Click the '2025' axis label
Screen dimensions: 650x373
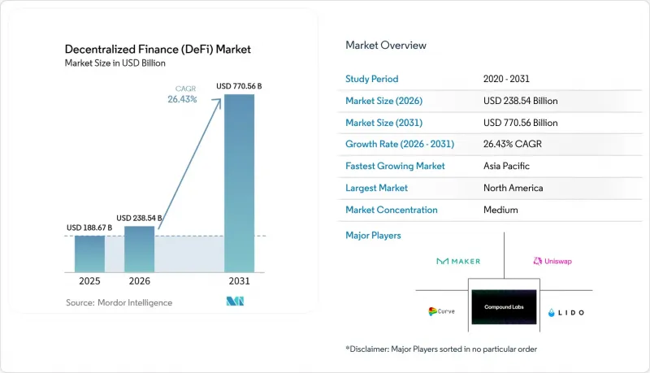pyautogui.click(x=89, y=281)
